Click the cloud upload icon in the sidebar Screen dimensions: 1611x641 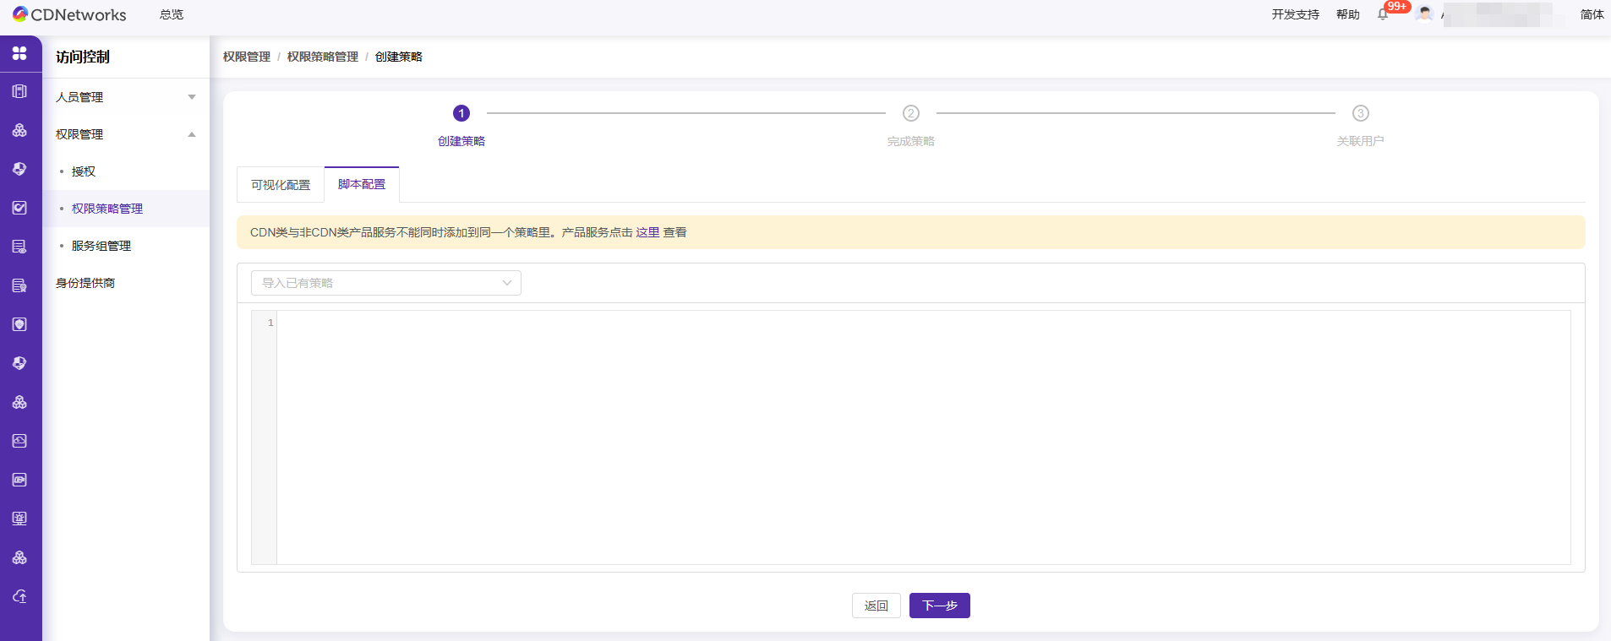click(x=19, y=596)
